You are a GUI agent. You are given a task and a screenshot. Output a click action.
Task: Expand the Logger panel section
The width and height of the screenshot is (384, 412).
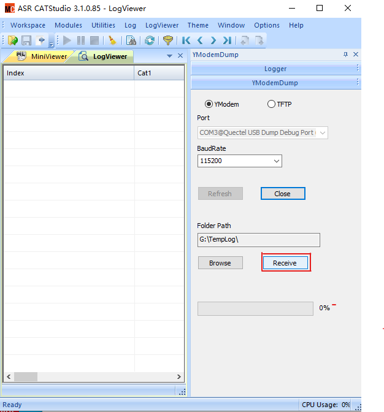point(275,69)
